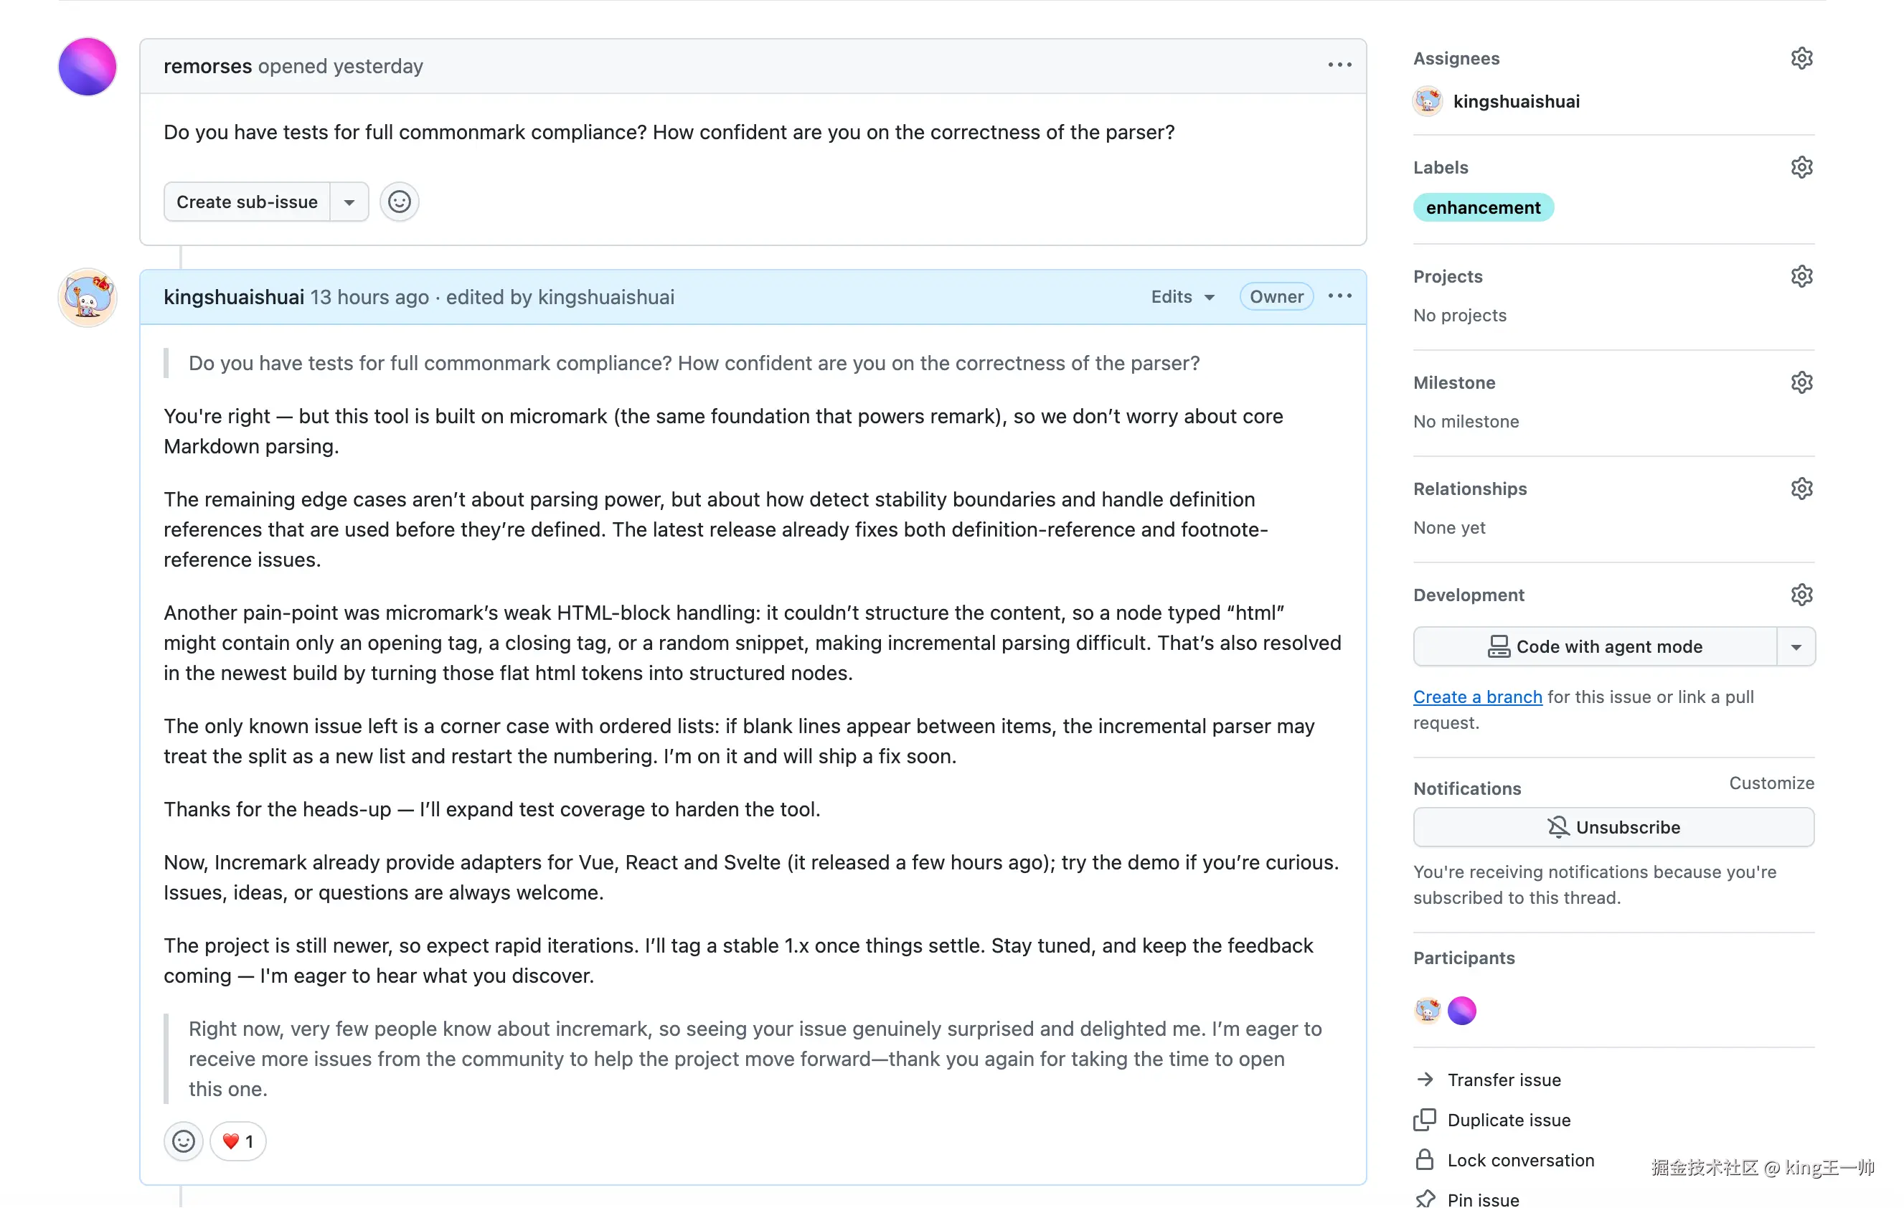Add emoji reaction to remorses' post

pos(400,202)
